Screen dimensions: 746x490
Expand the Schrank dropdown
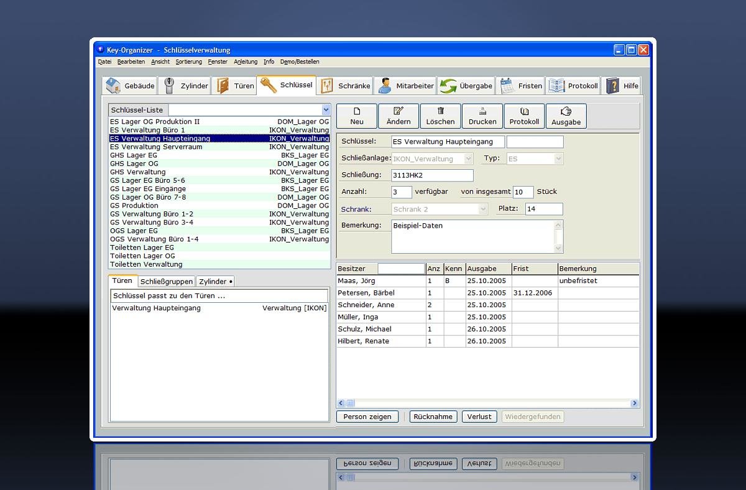tap(440, 209)
